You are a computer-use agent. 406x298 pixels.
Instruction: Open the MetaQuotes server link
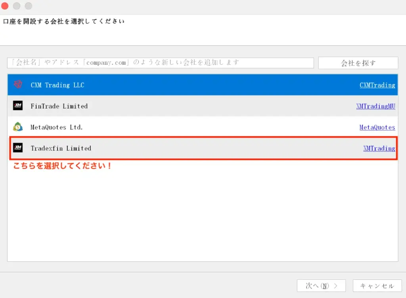pyautogui.click(x=377, y=127)
